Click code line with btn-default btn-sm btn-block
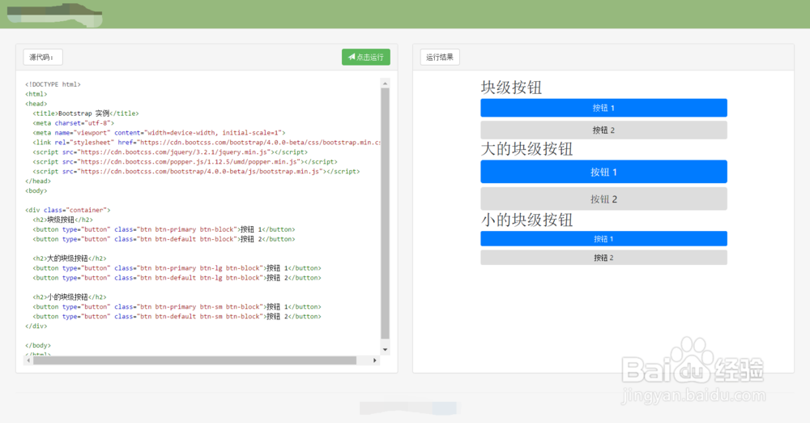This screenshot has height=423, width=810. (177, 317)
